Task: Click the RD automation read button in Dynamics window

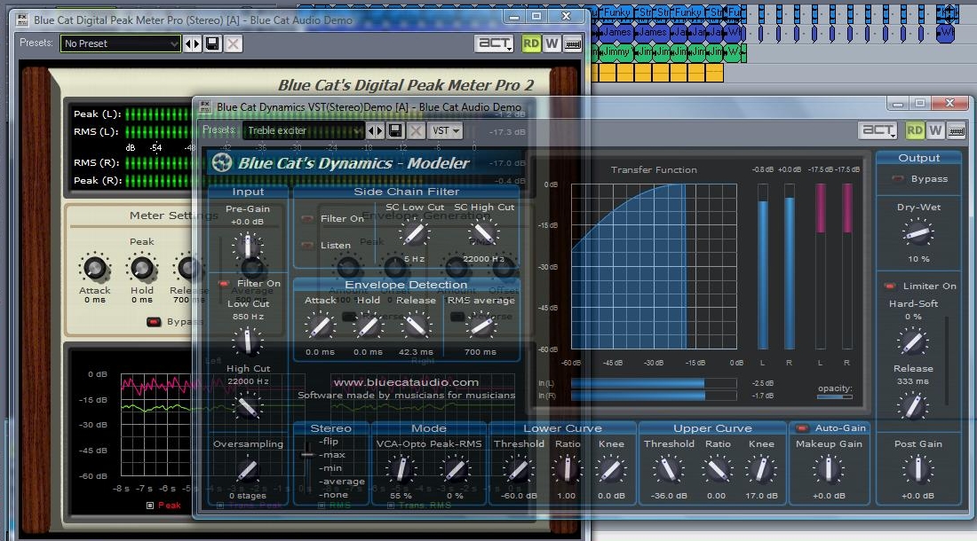Action: tap(915, 131)
